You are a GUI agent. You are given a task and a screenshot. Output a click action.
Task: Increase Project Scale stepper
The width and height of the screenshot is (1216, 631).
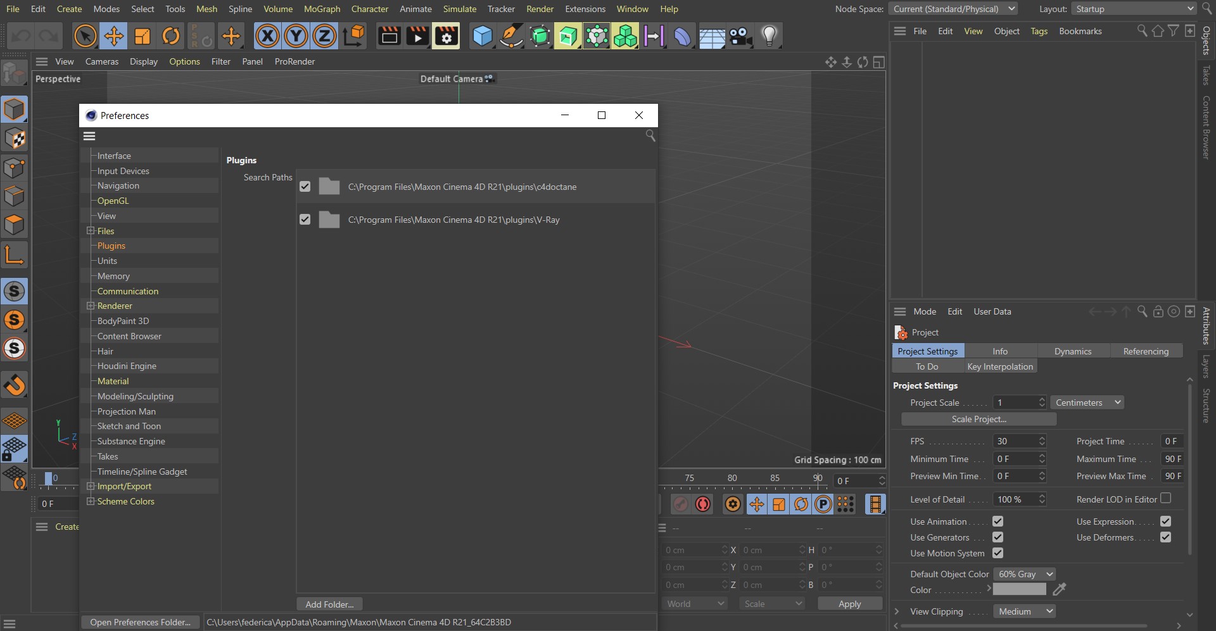pos(1042,399)
